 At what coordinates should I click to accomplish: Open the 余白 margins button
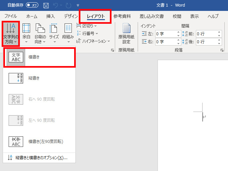point(26,33)
